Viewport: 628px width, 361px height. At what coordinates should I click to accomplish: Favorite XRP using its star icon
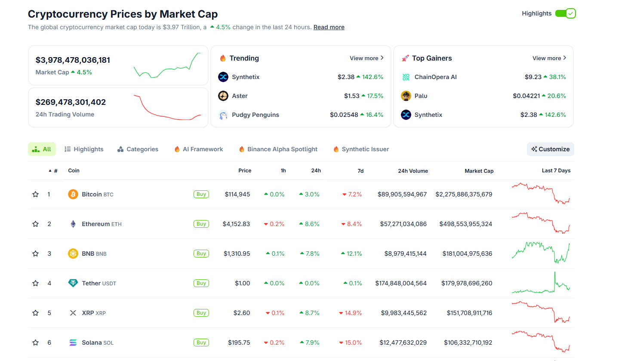[x=35, y=313]
